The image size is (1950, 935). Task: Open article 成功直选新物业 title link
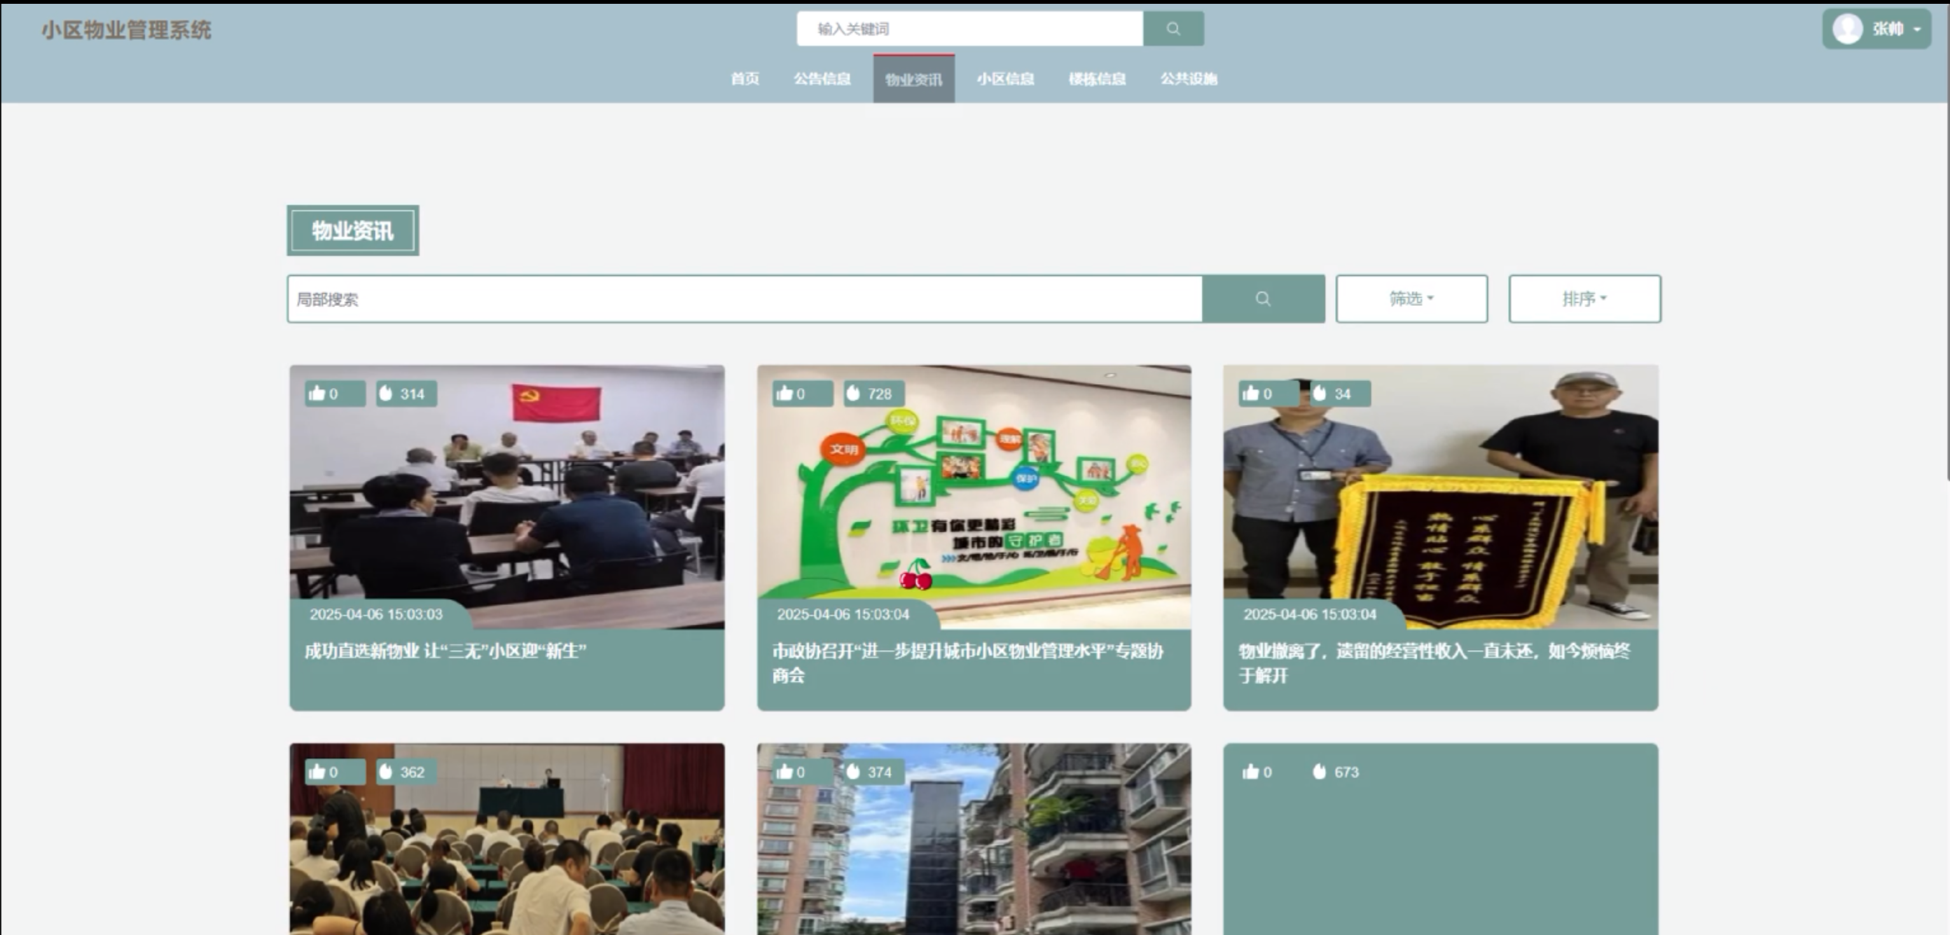[x=445, y=651]
